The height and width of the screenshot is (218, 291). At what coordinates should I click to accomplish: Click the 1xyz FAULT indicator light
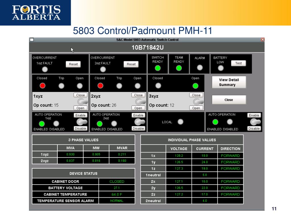click(45, 69)
